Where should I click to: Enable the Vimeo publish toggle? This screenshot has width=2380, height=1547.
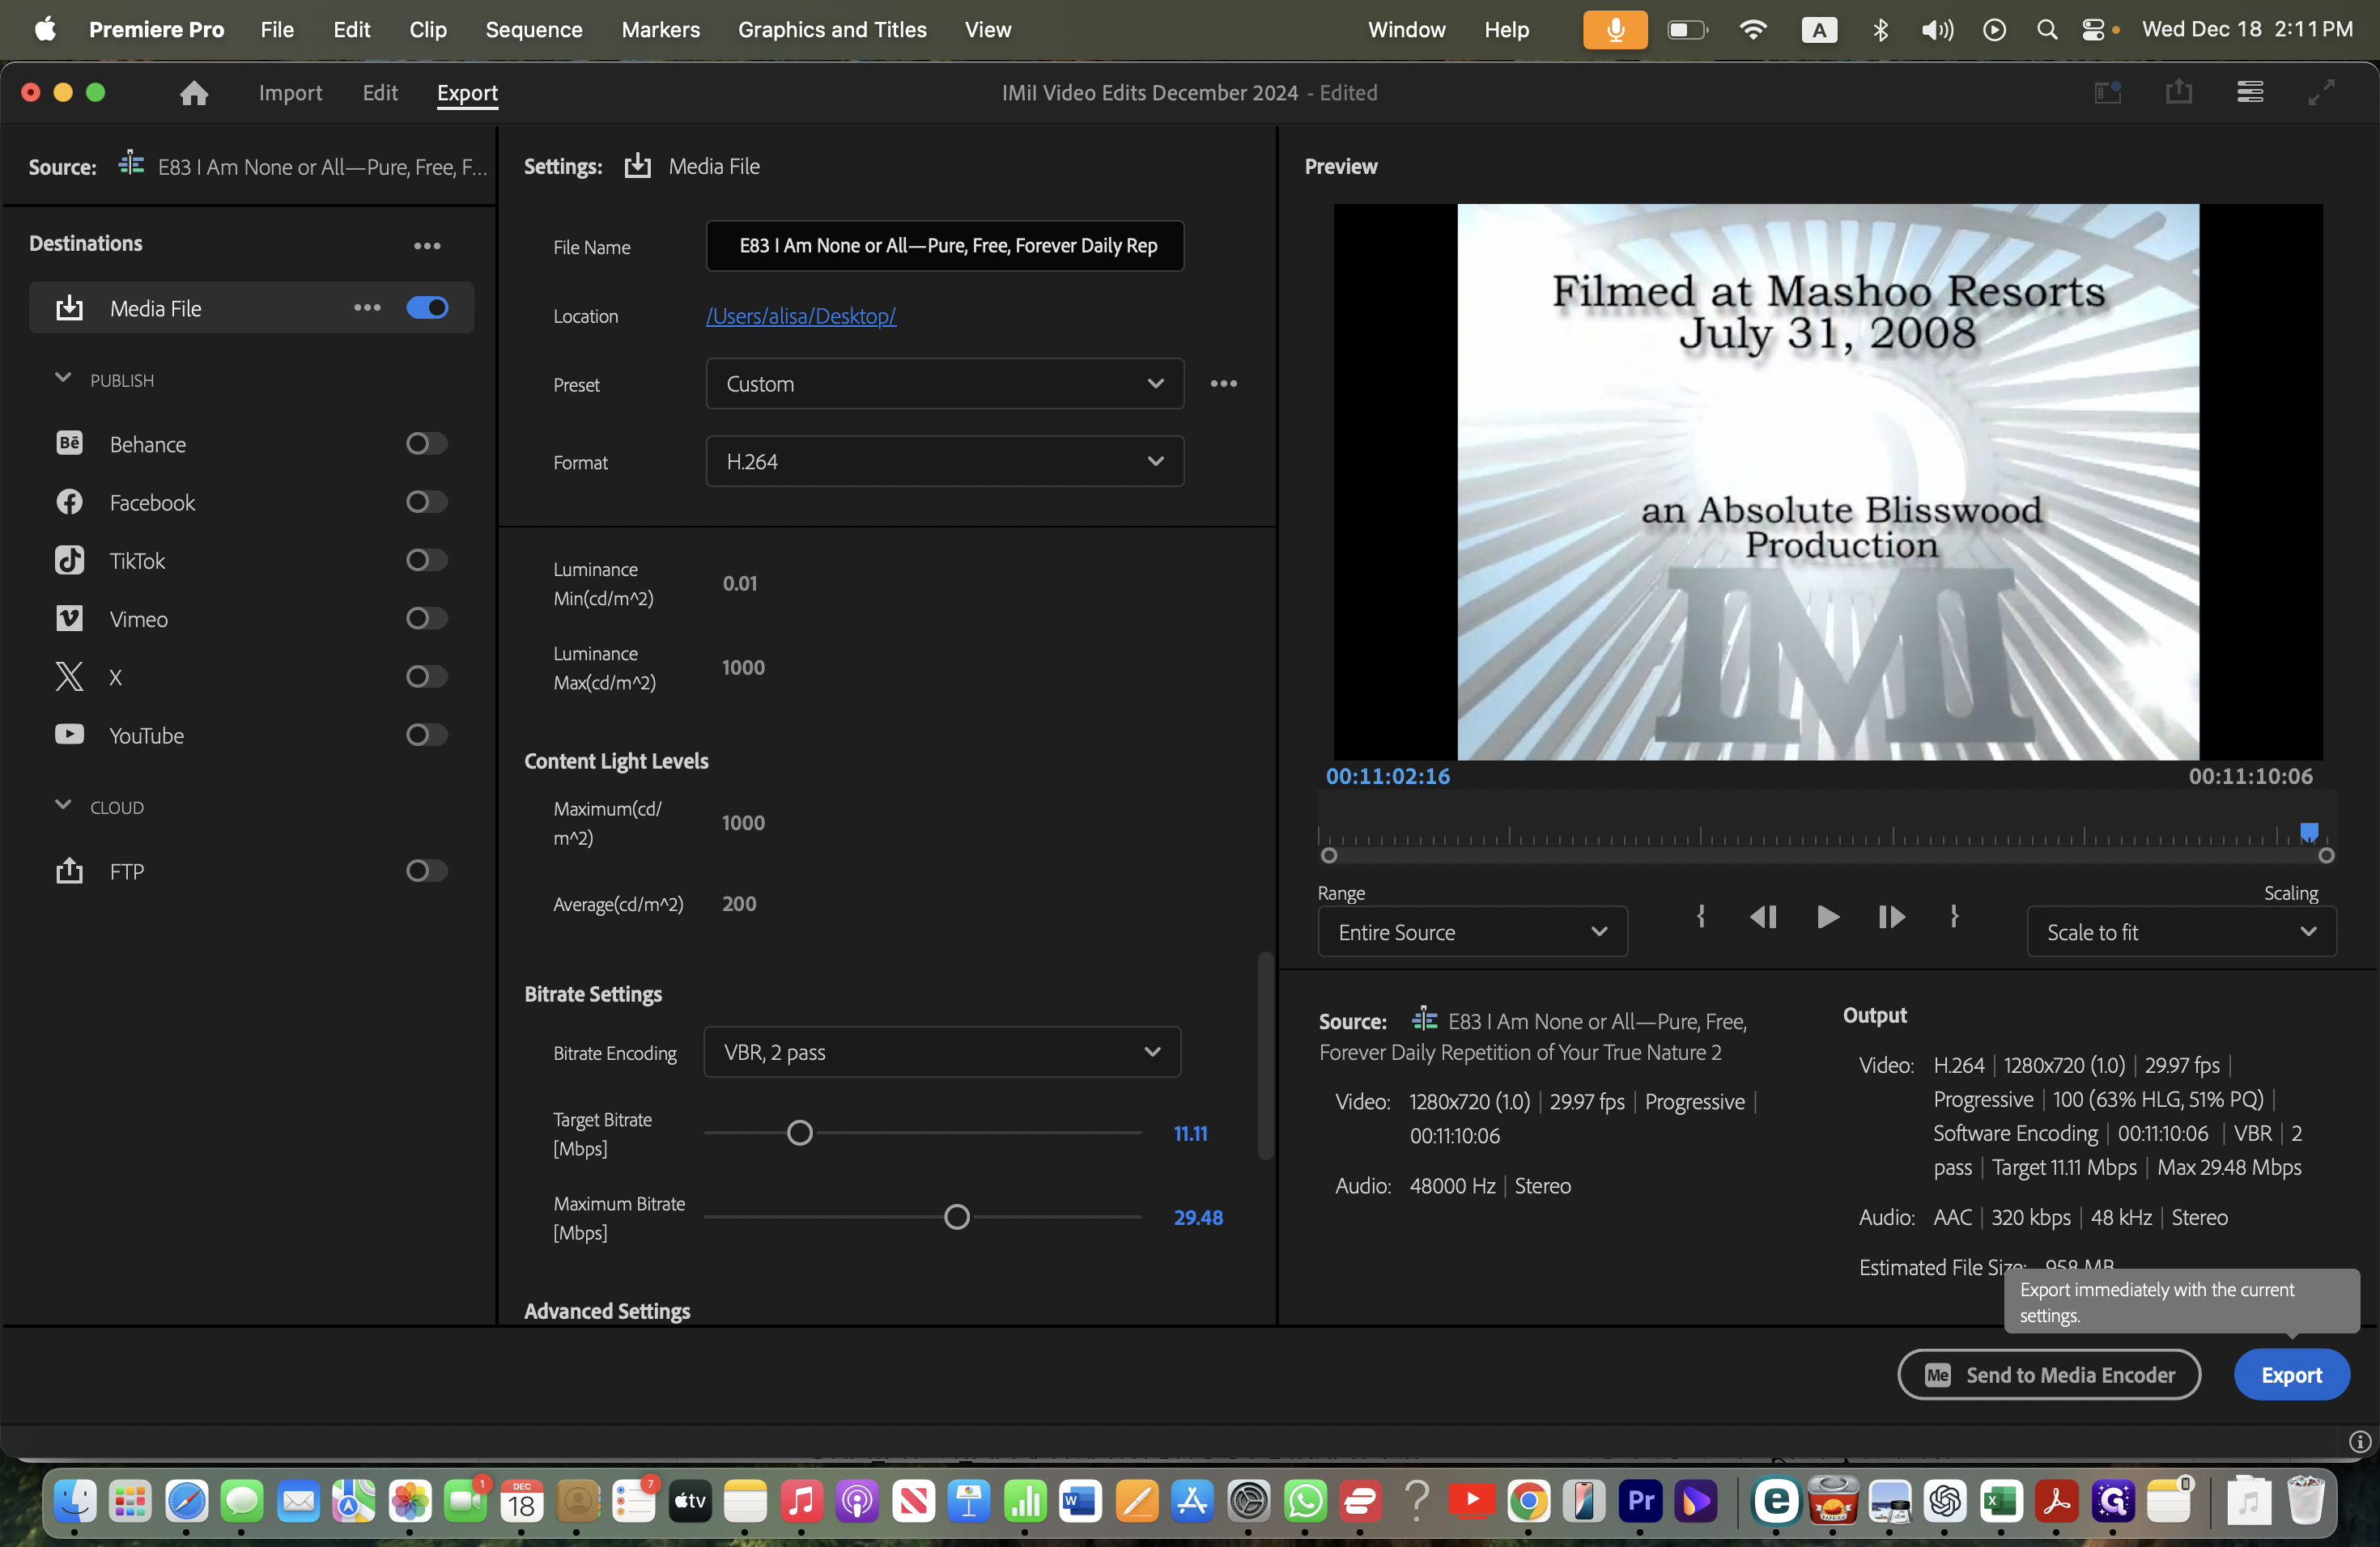pyautogui.click(x=427, y=619)
